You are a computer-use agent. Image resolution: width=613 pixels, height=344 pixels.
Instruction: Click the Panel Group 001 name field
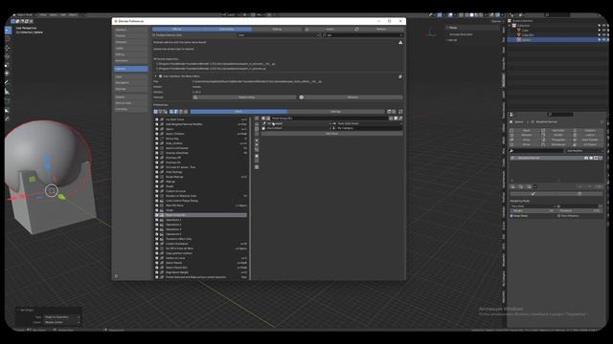point(330,118)
